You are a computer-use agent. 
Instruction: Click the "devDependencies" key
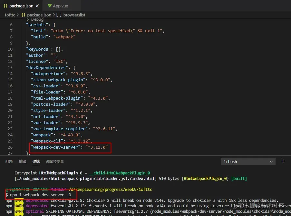click(47, 68)
